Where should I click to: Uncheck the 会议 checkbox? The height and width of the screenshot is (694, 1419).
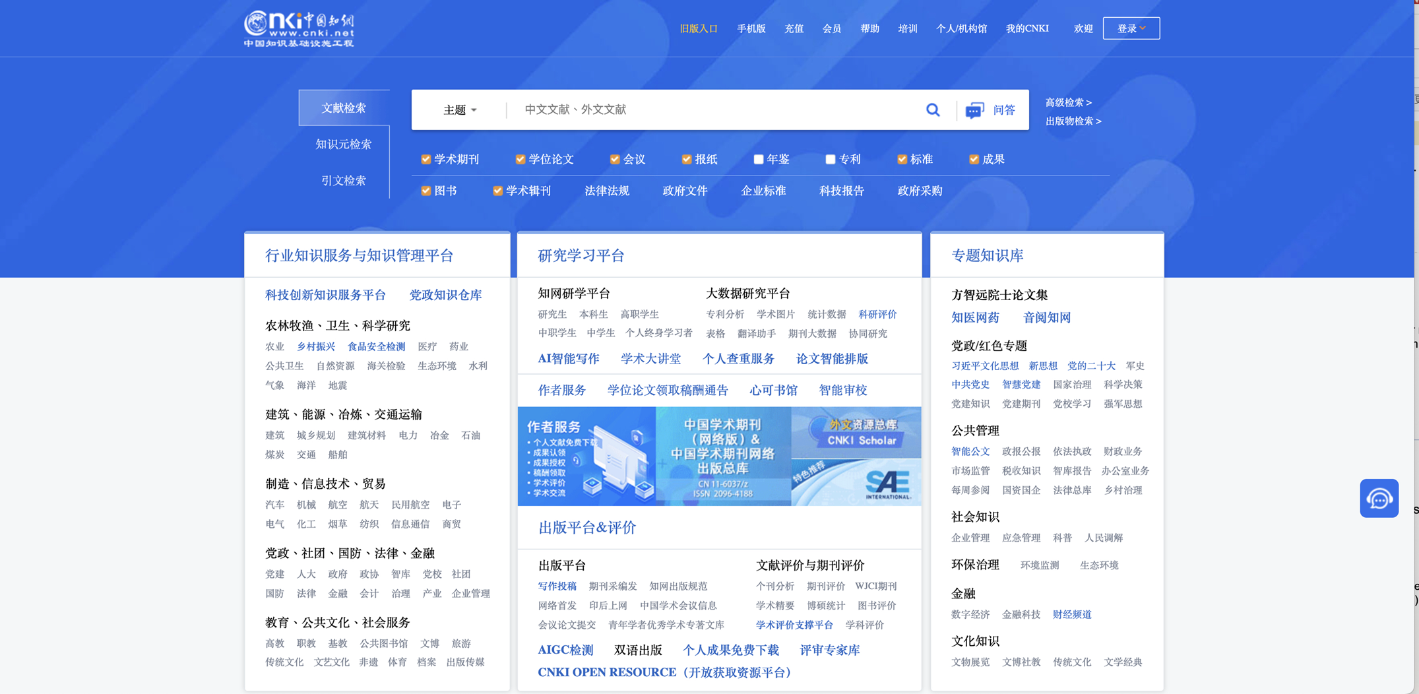pyautogui.click(x=615, y=160)
